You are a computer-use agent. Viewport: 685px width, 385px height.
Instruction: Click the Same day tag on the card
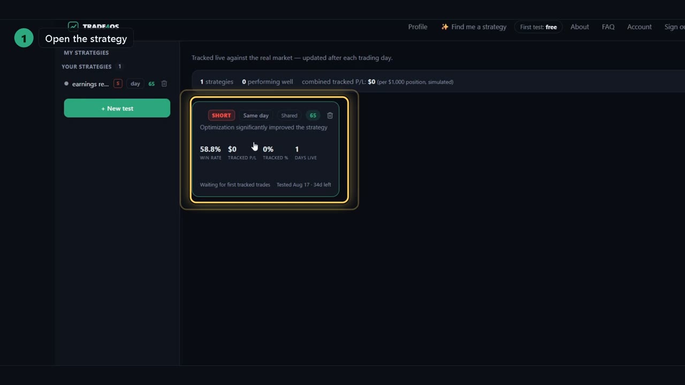[256, 115]
